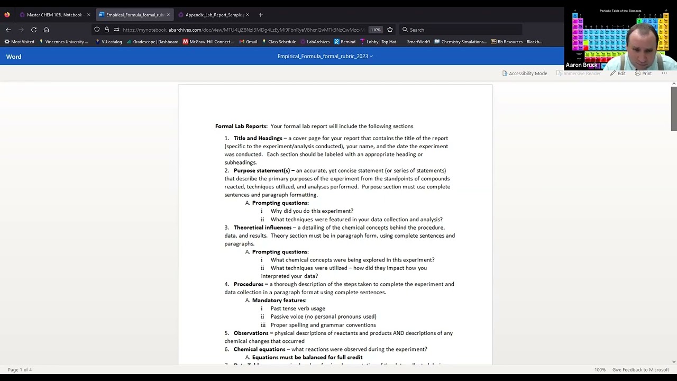Expand the Empirical_Formula_formal_rubric_2023 title dropdown
677x381 pixels.
pos(325,56)
